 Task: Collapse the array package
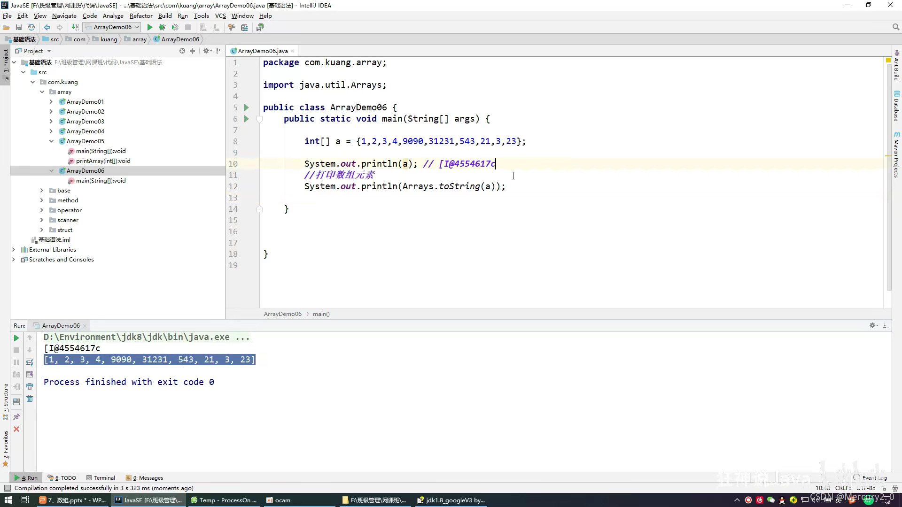pos(42,92)
